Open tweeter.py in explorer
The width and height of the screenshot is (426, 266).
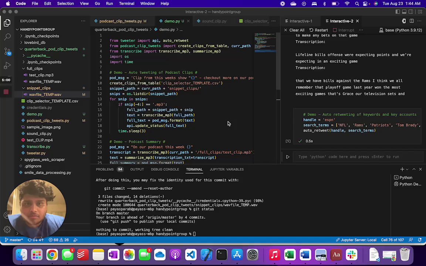[x=36, y=153]
